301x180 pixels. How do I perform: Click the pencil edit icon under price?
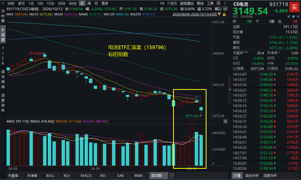coord(289,16)
